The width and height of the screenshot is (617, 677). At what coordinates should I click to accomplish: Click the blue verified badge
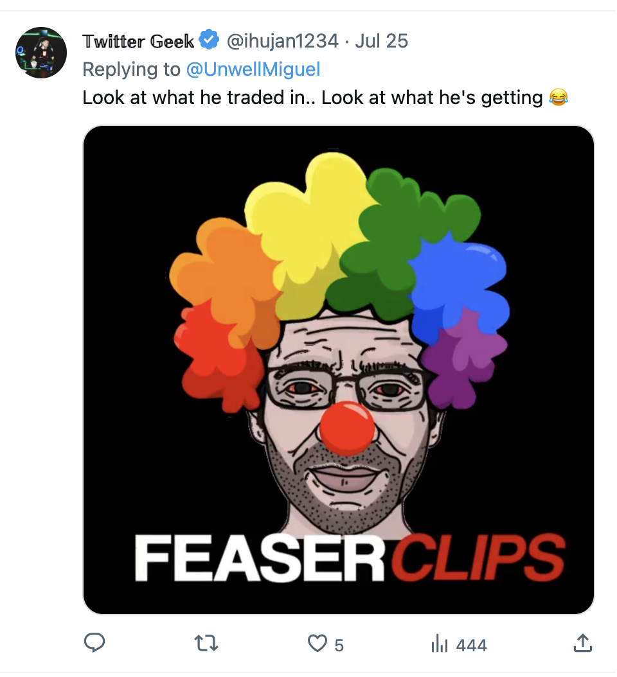click(208, 40)
